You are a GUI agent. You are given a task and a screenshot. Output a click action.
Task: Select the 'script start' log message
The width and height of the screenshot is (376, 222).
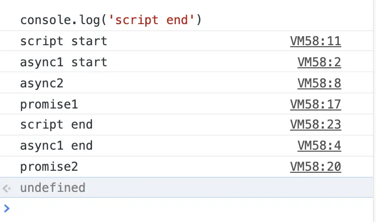63,41
